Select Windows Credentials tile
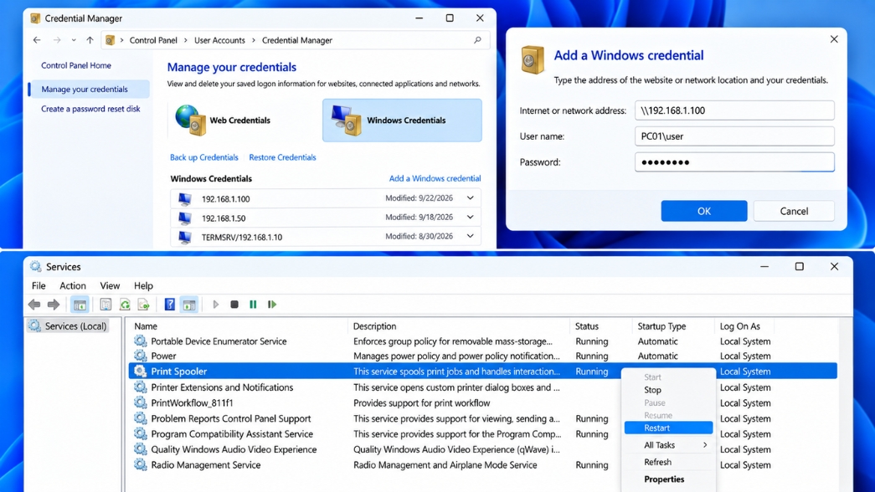This screenshot has height=492, width=875. tap(402, 120)
